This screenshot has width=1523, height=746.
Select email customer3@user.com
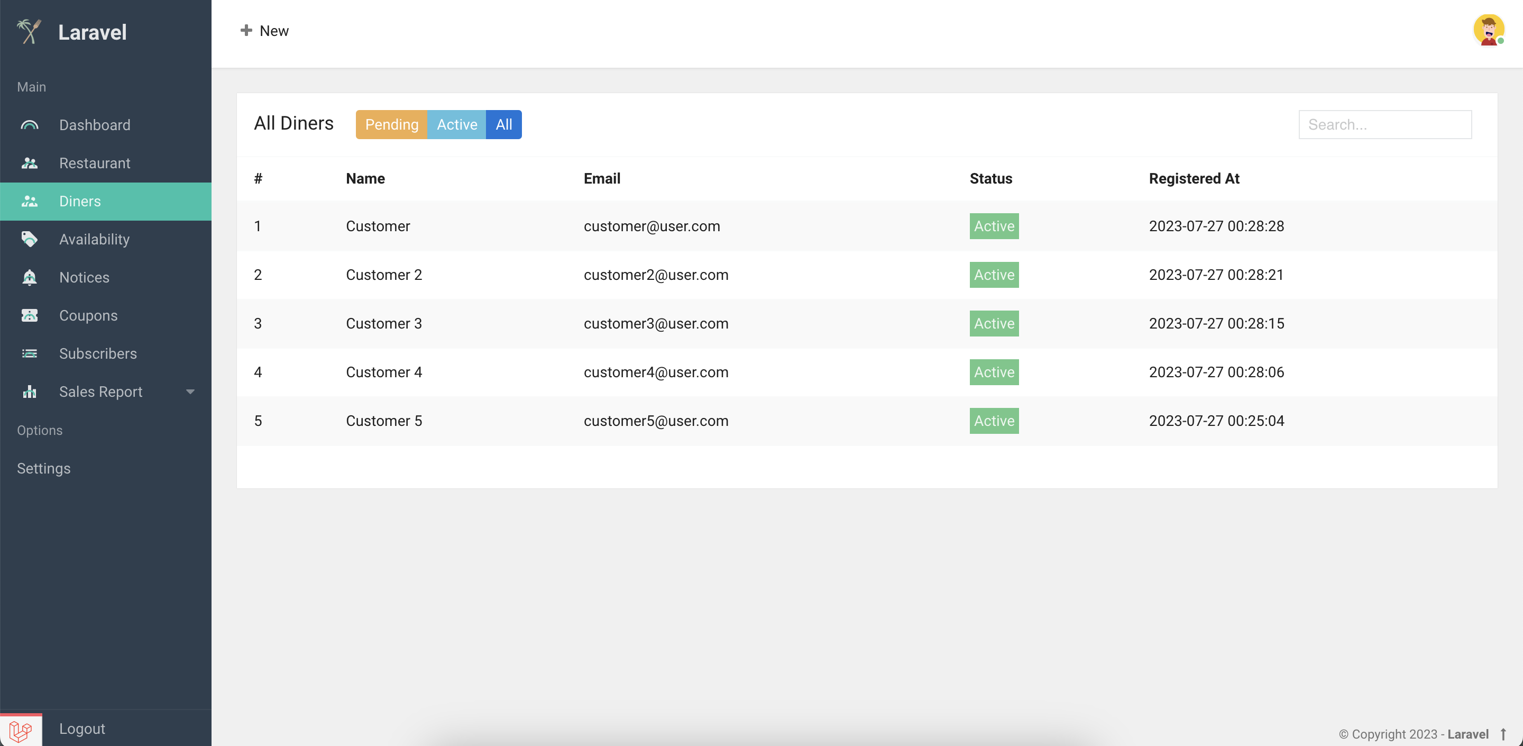click(656, 324)
